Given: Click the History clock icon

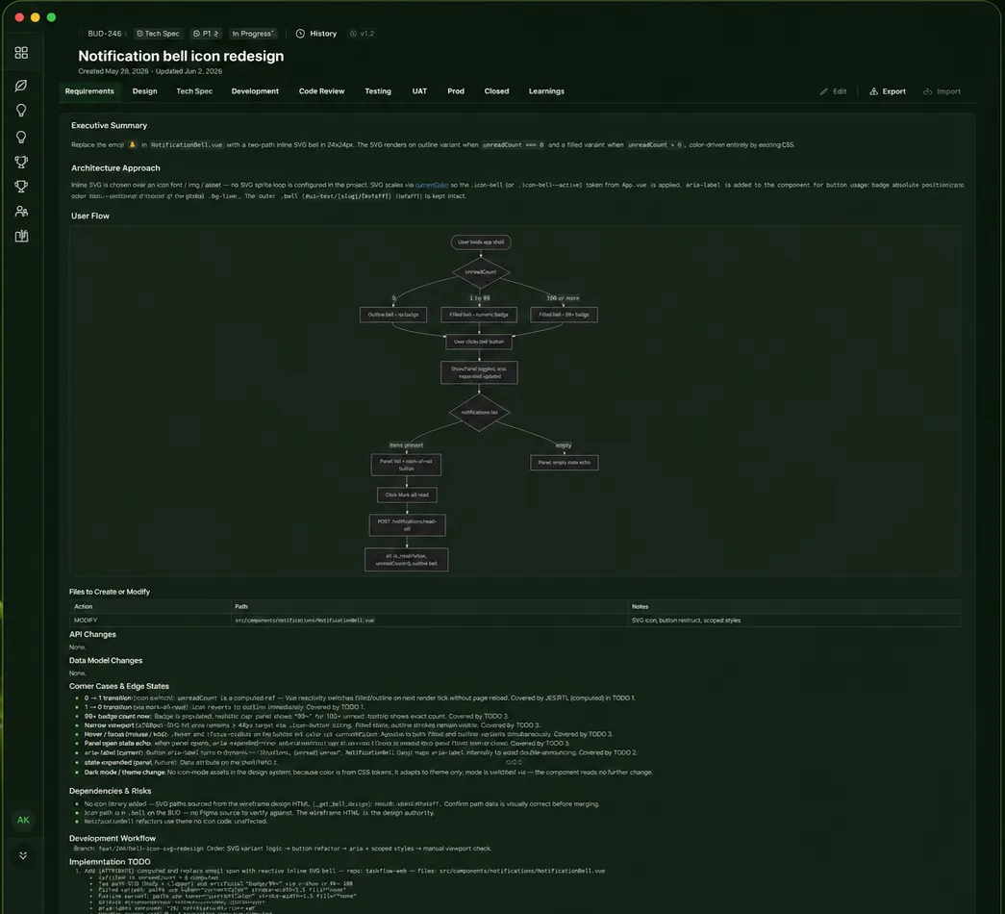Looking at the screenshot, I should click(x=300, y=34).
